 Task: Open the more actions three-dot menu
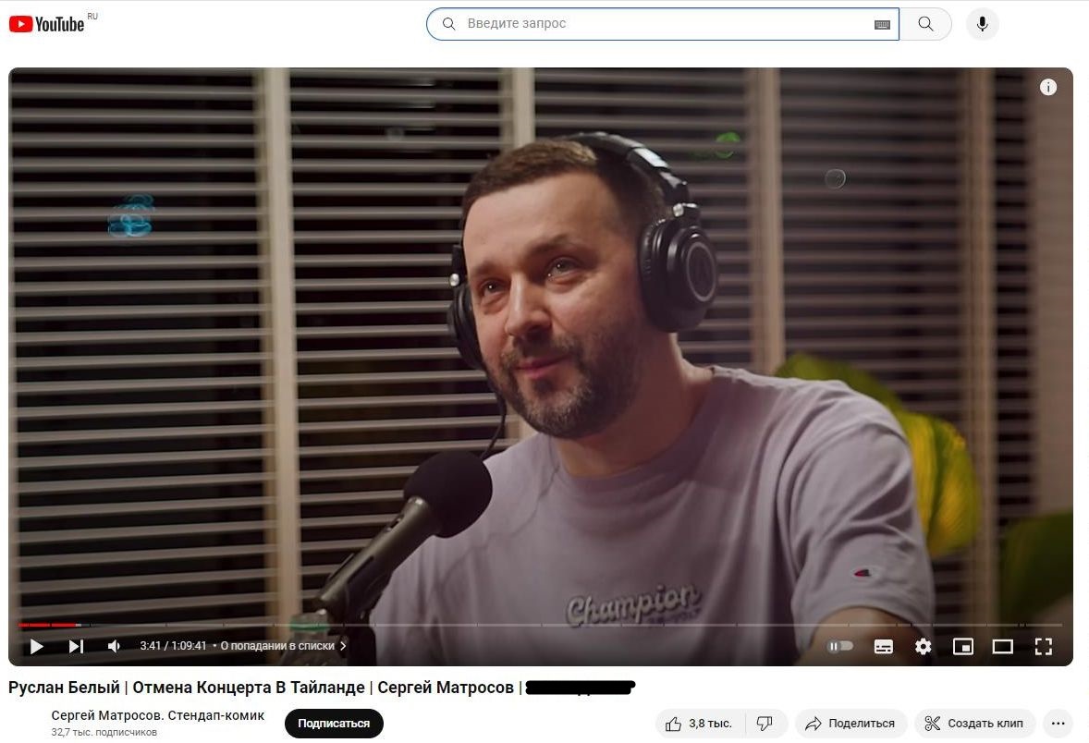pos(1058,724)
